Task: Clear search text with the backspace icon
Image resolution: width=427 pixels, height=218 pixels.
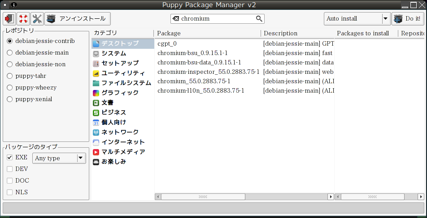Action: point(176,19)
